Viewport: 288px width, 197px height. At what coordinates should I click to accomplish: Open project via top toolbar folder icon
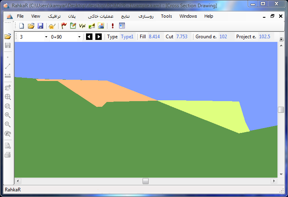(x=31, y=26)
